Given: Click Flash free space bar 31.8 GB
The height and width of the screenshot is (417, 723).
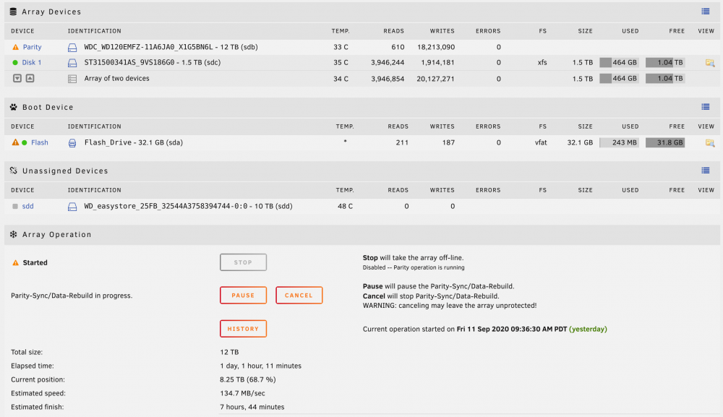Looking at the screenshot, I should [x=665, y=143].
